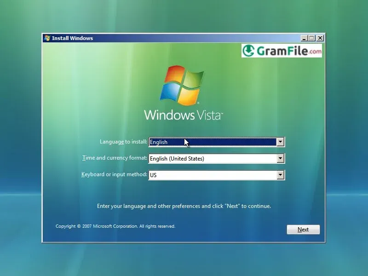
Task: Click the Install Windows title bar icon
Action: tap(47, 38)
